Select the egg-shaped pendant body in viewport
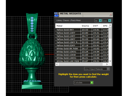 tap(32, 53)
